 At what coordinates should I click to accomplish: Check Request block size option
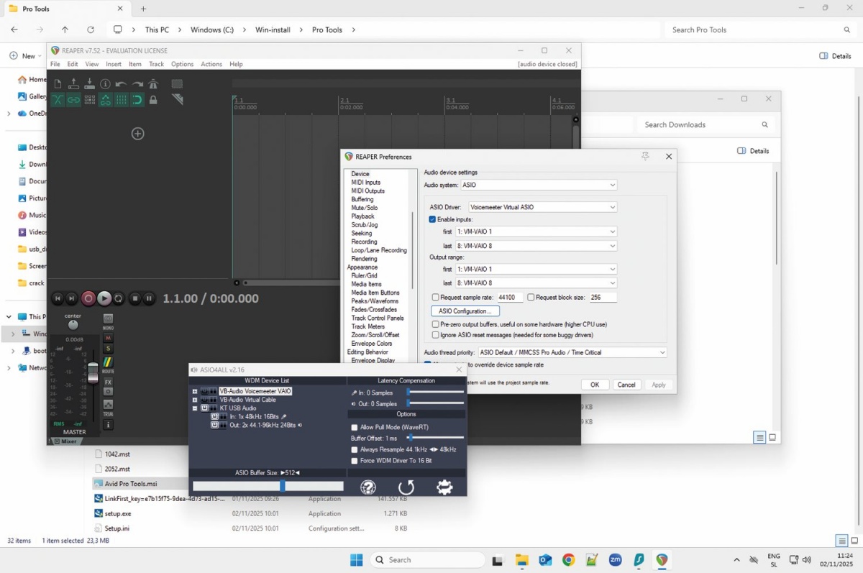point(531,297)
